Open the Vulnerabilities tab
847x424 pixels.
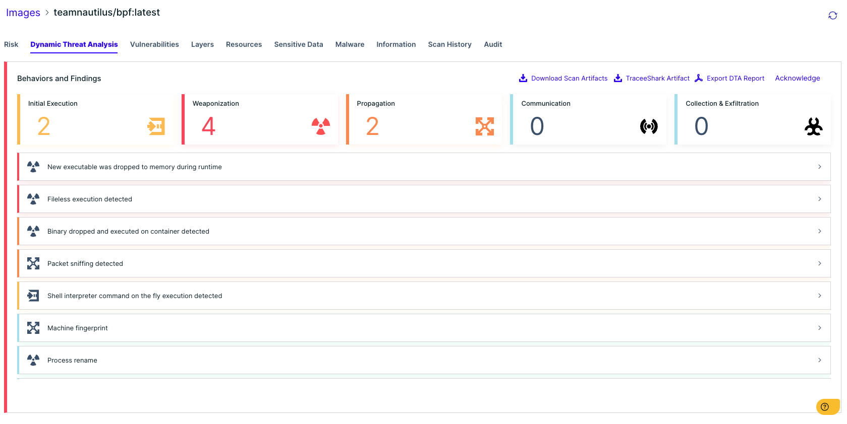[154, 44]
